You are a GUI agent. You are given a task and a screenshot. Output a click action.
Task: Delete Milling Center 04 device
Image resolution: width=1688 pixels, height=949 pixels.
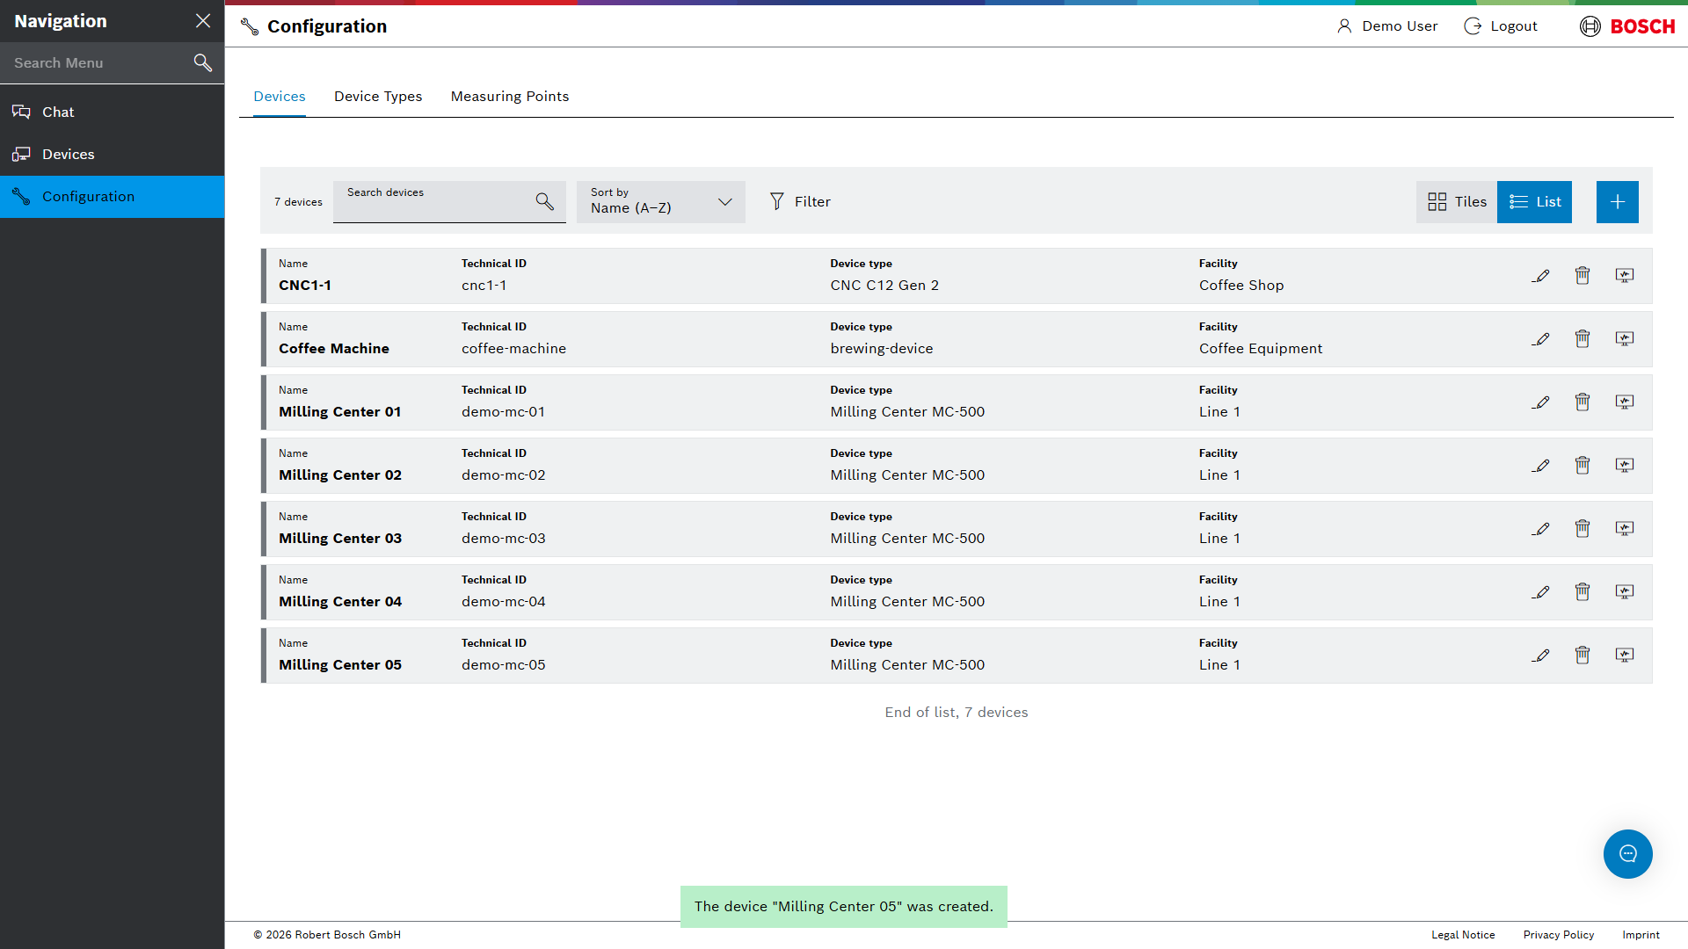(1582, 592)
